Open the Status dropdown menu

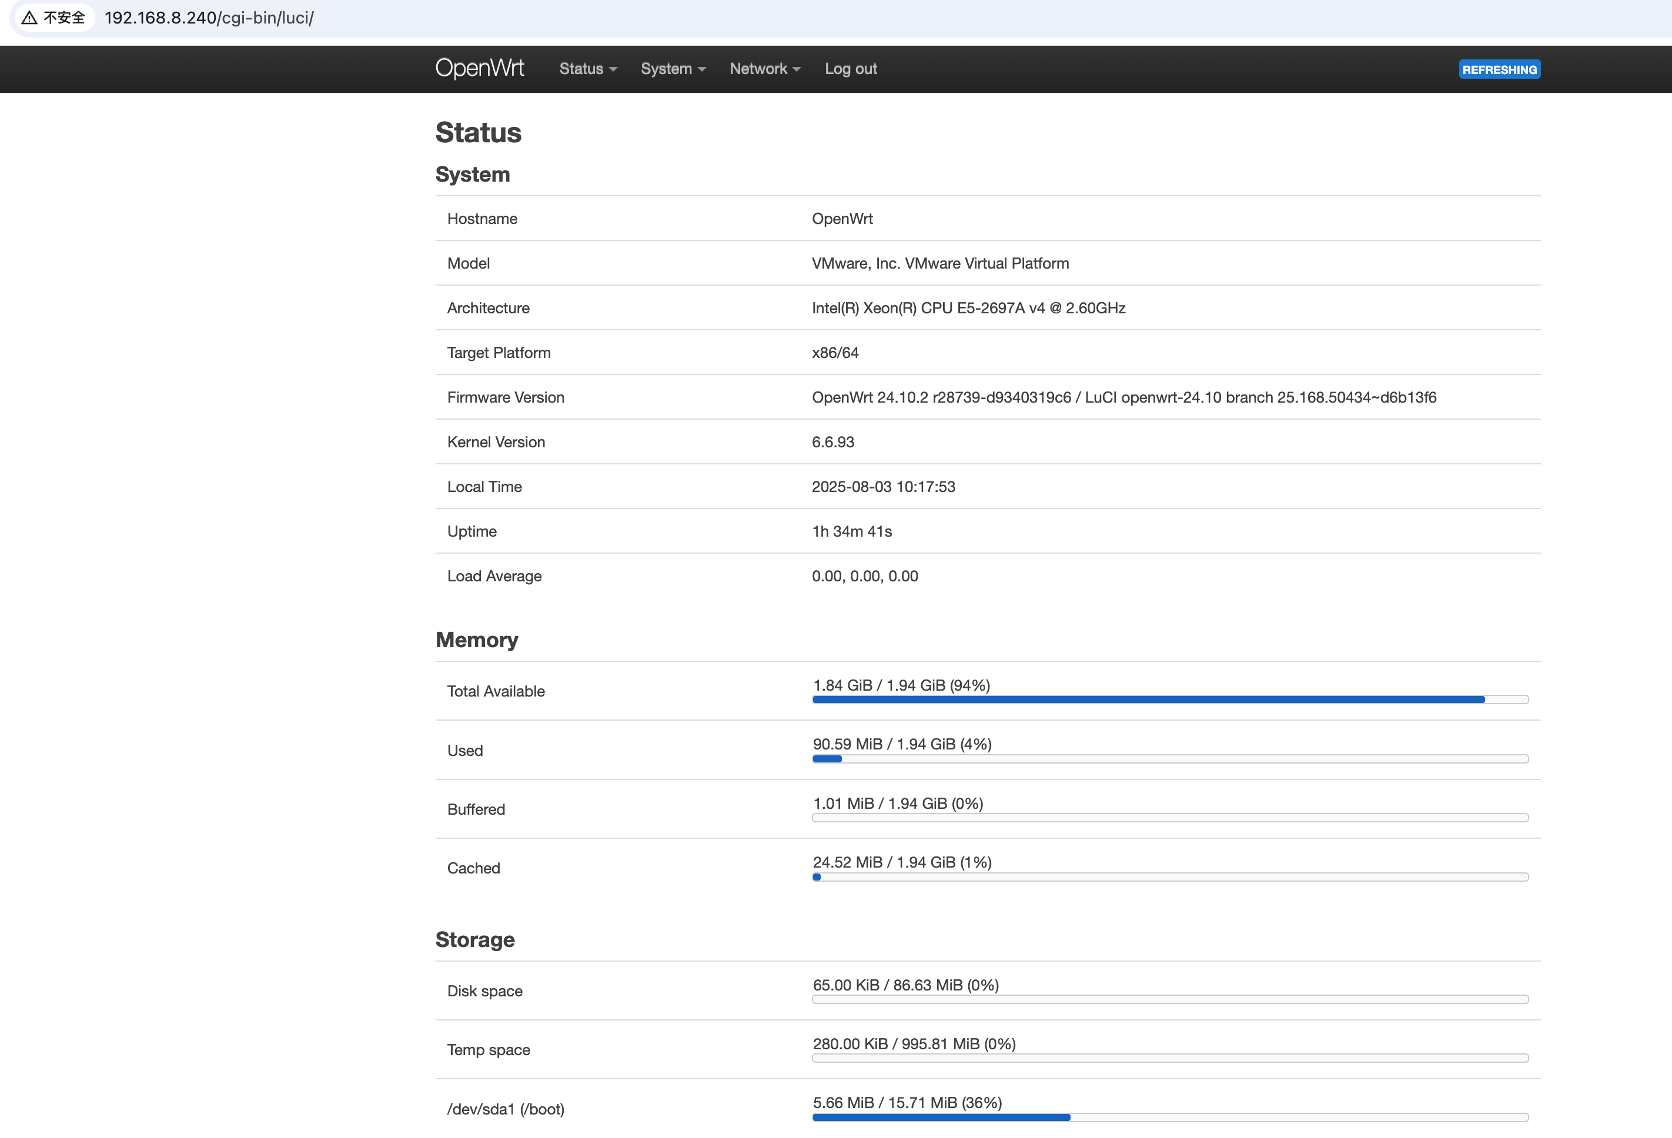click(588, 69)
